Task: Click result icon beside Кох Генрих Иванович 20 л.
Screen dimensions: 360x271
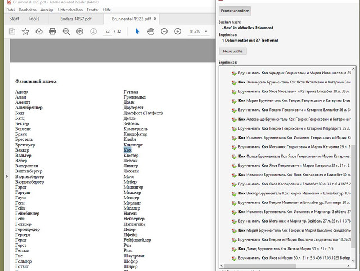Action: click(234, 203)
